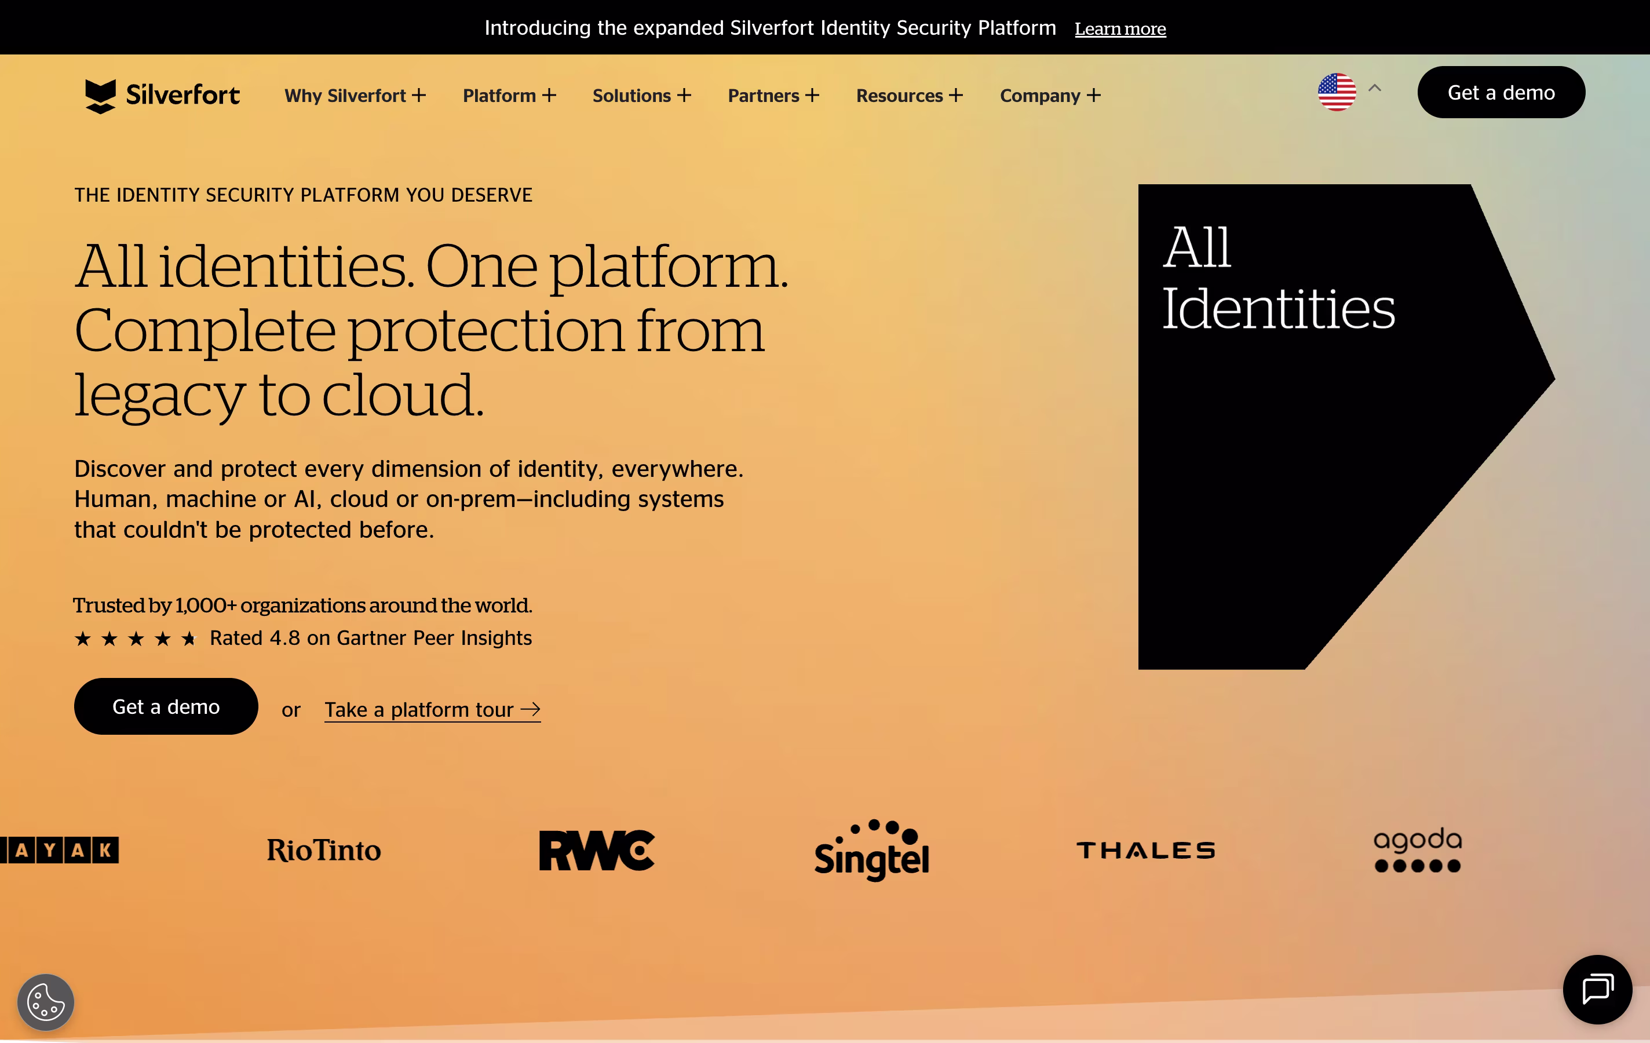
Task: Click 'Trusted by 1,000+ organizations' text
Action: click(x=303, y=605)
